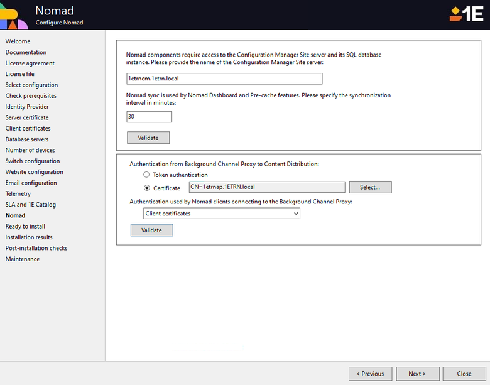The width and height of the screenshot is (490, 385).
Task: Go to the Next page
Action: 417,374
